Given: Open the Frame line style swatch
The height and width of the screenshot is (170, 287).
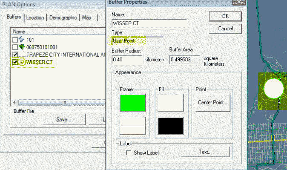Looking at the screenshot, I should click(x=132, y=126).
